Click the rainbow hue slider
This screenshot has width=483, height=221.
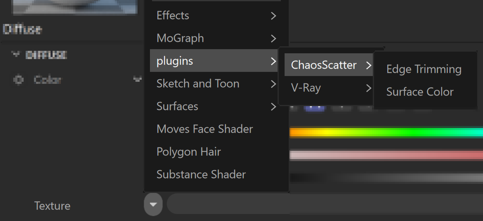point(386,133)
